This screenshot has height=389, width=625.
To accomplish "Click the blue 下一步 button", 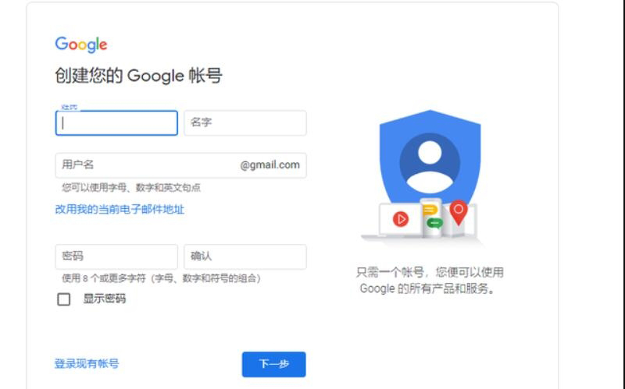I will (x=274, y=364).
